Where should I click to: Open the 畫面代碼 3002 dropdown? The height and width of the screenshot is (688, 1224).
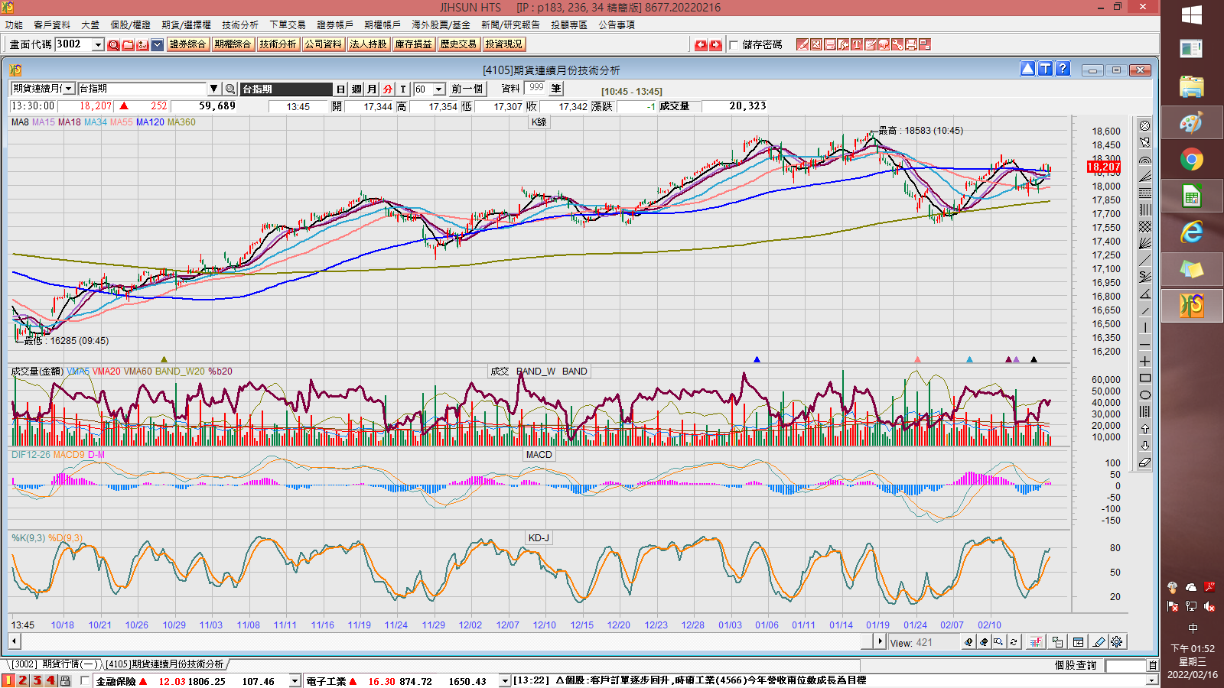[98, 45]
